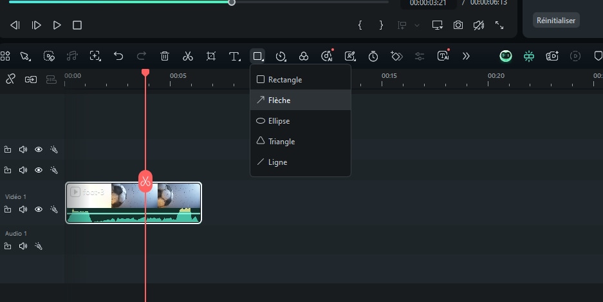The image size is (603, 302).
Task: Close the shape tool dropdown button
Action: click(x=257, y=56)
